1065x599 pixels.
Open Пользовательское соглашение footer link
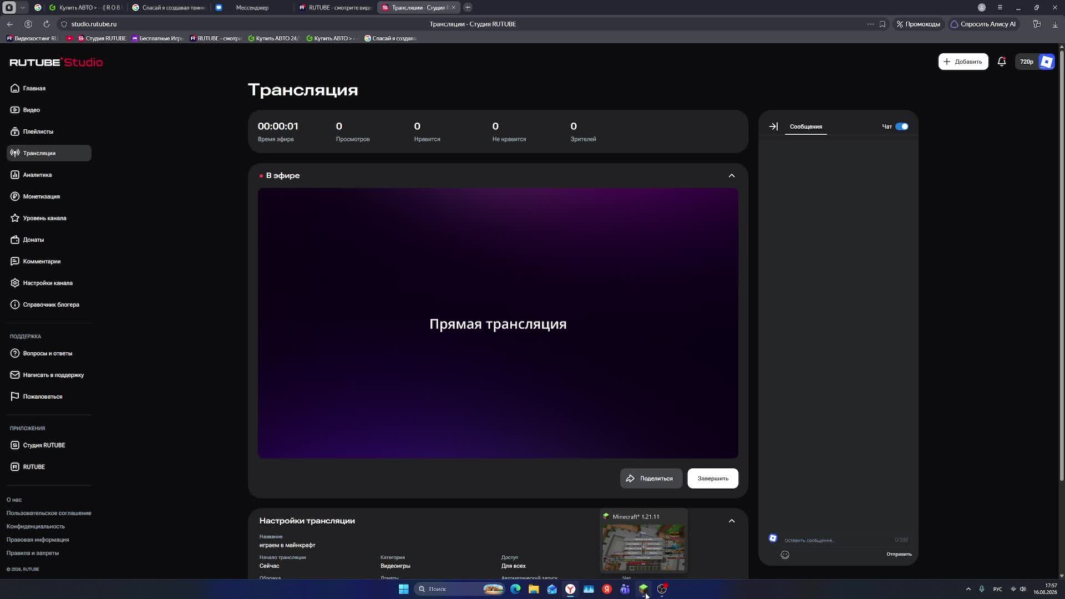(x=49, y=513)
